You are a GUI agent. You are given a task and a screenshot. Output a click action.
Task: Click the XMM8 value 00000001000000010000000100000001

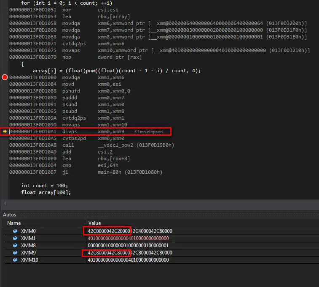pyautogui.click(x=129, y=245)
